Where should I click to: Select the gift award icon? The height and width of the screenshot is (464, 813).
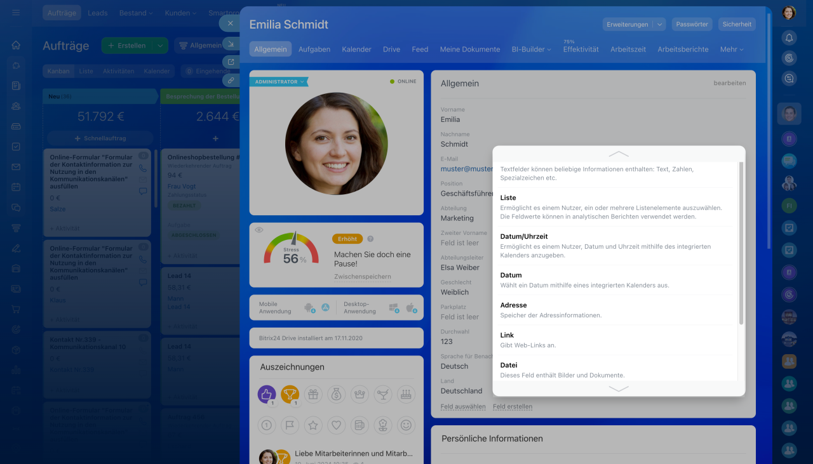click(313, 394)
